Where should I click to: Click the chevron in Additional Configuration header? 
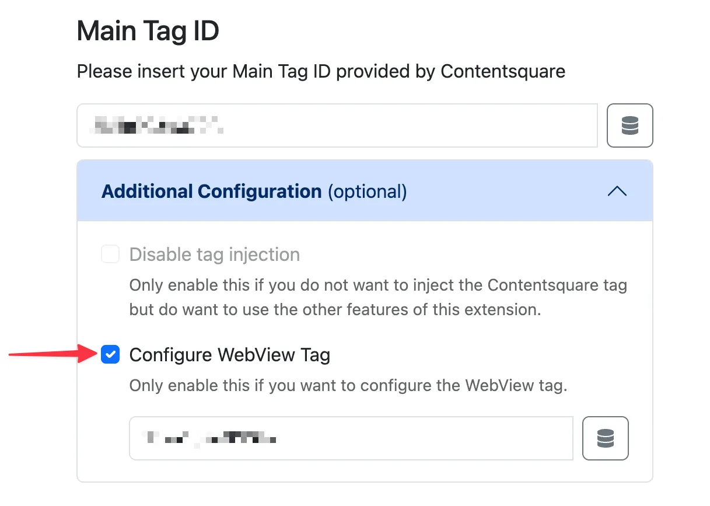click(617, 191)
